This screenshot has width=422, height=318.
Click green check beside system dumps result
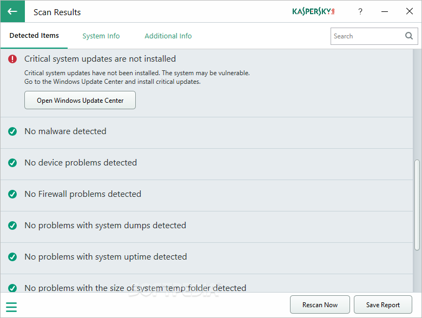[12, 226]
